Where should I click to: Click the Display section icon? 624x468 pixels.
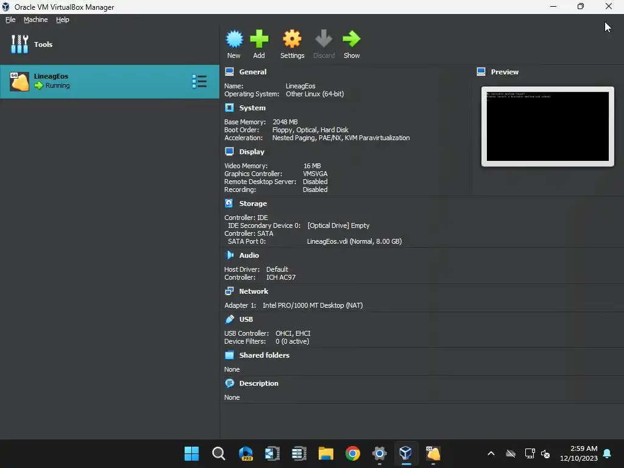tap(229, 151)
